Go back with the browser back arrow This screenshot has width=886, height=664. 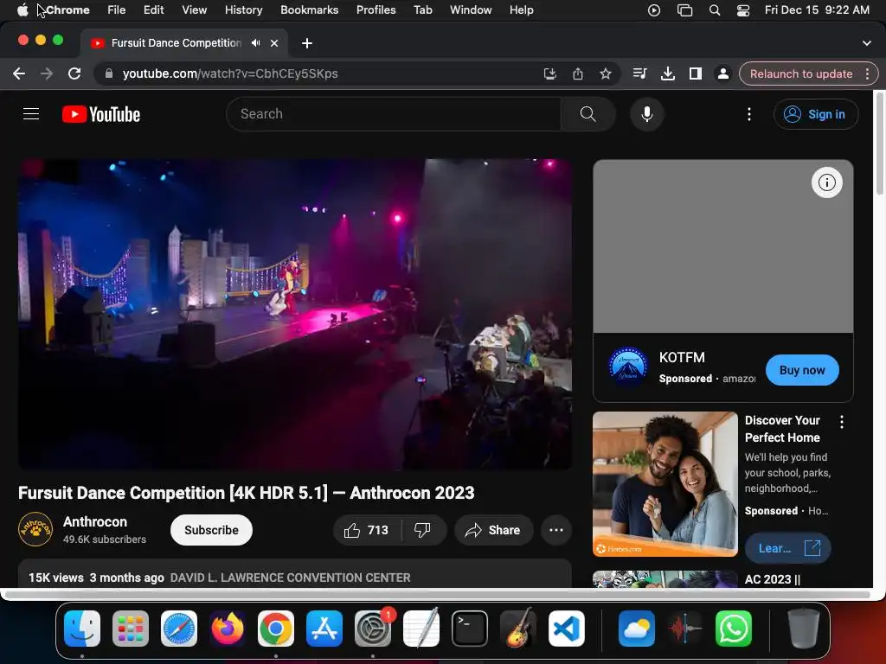click(x=19, y=73)
